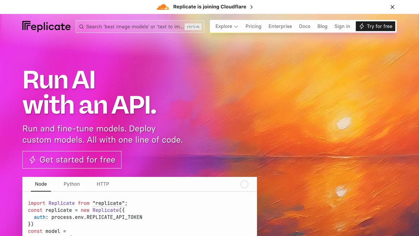419x236 pixels.
Task: Click the Try for free button
Action: point(375,26)
